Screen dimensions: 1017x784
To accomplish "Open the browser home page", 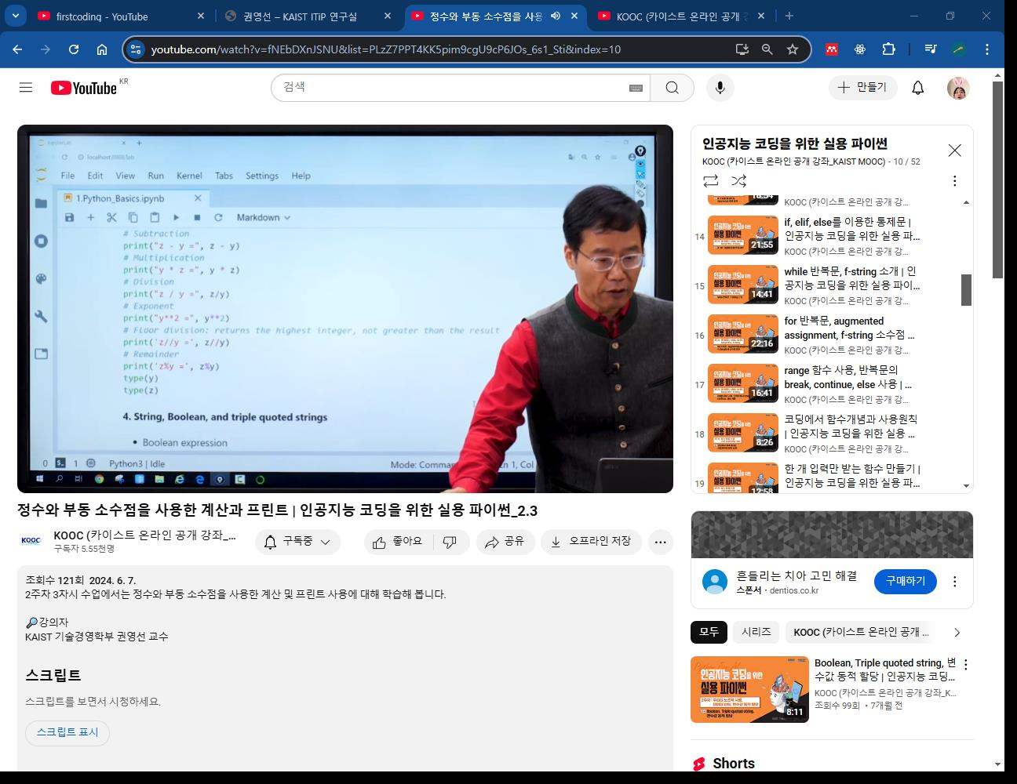I will 102,49.
